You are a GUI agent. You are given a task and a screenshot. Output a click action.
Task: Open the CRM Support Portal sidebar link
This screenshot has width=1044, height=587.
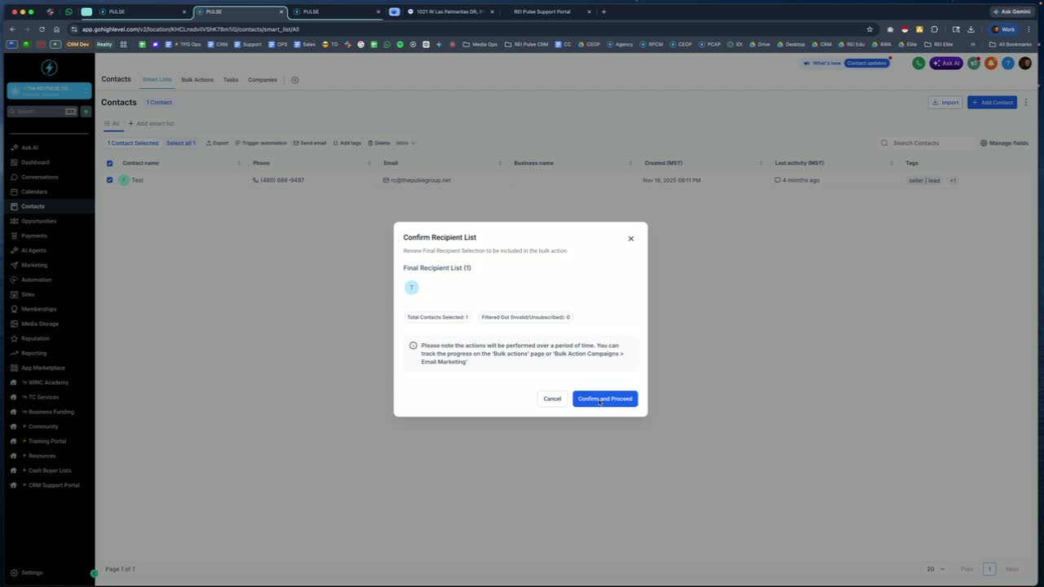coord(51,485)
